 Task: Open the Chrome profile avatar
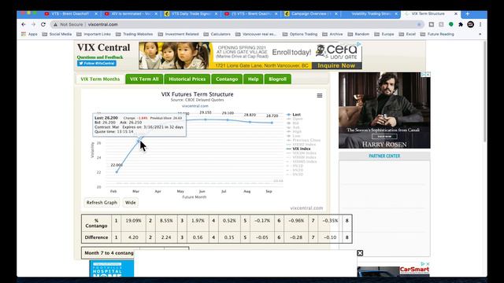471,24
